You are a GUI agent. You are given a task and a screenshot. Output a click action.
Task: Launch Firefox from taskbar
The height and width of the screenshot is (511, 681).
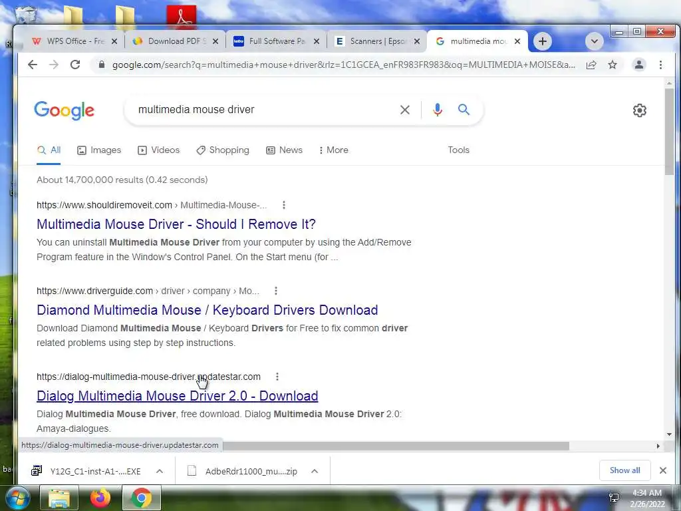coord(100,498)
